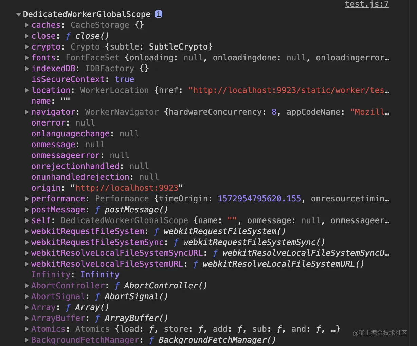Click the webkitRequestFileSystem() function value
This screenshot has width=417, height=346.
224,231
